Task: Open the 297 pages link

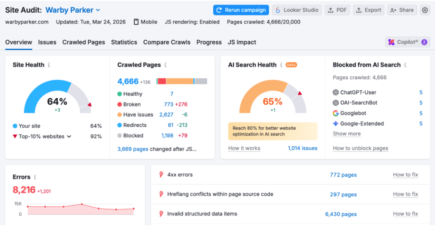Action: tap(343, 195)
